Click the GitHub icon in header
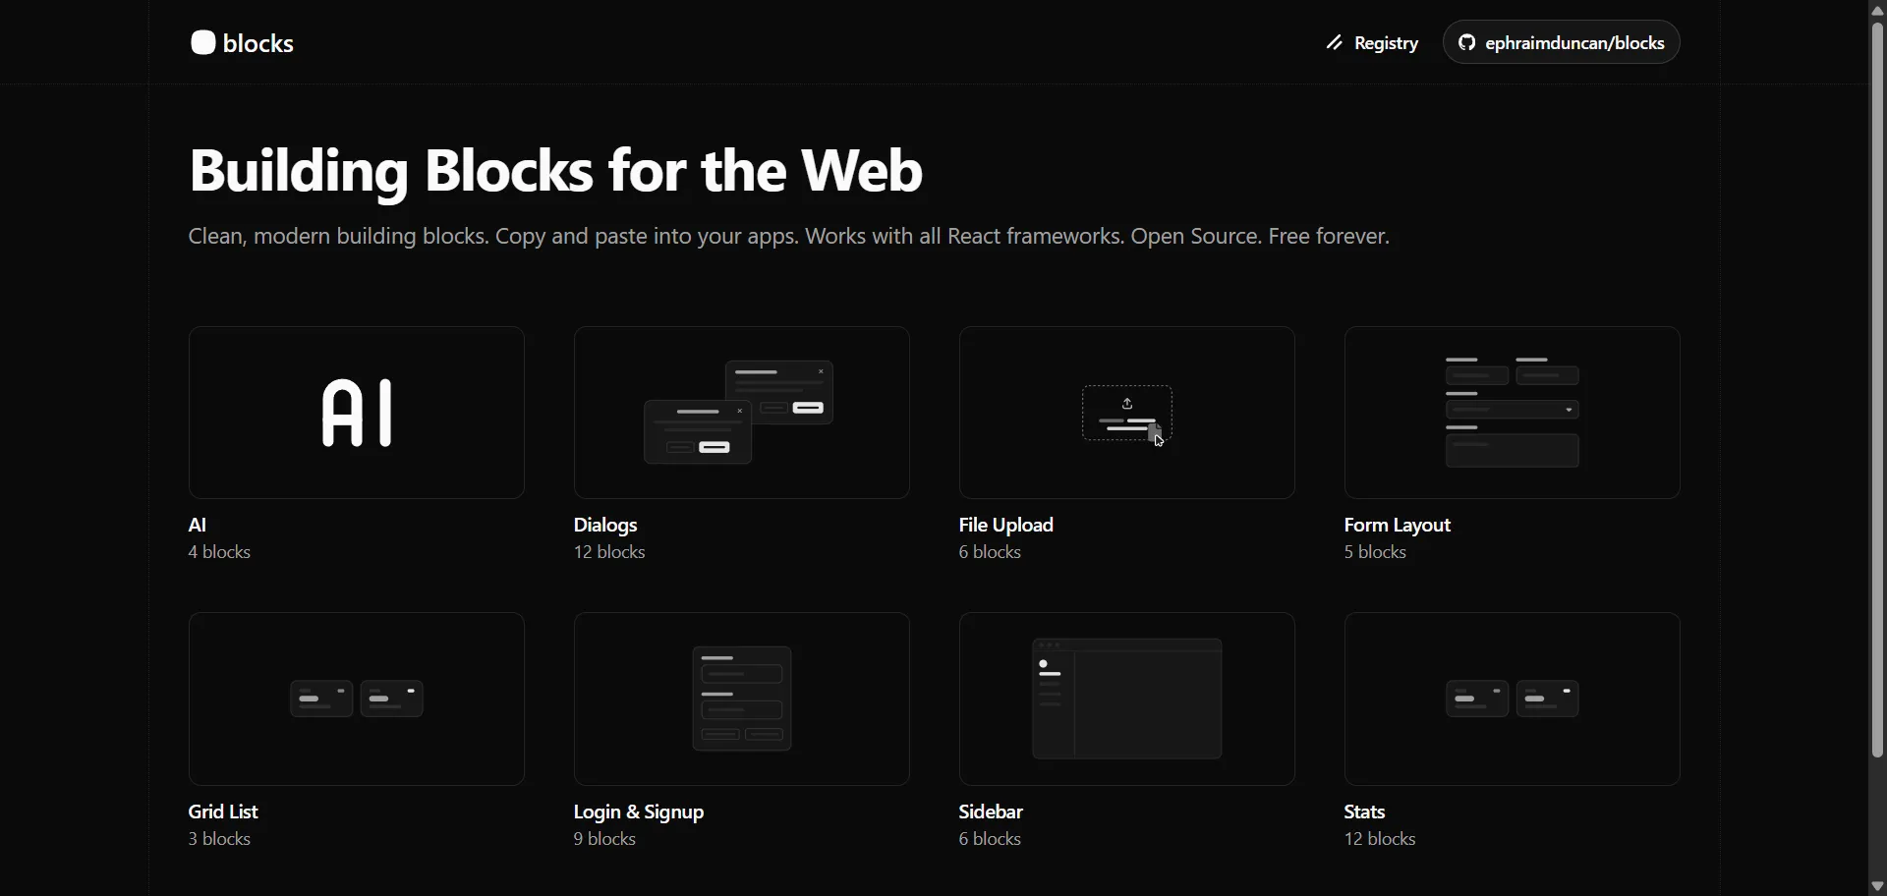Screen dimensions: 1887x896 point(1467,42)
